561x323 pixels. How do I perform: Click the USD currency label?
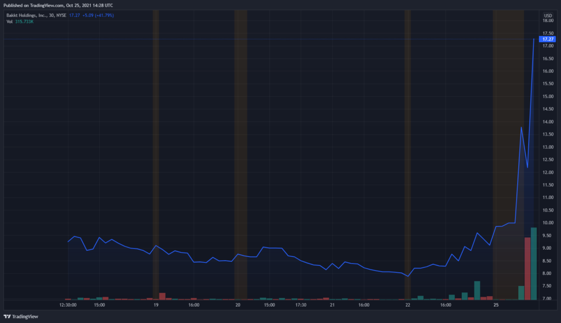pyautogui.click(x=548, y=16)
